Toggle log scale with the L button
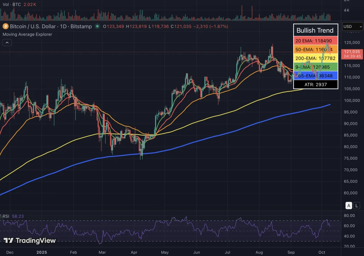Image resolution: width=364 pixels, height=256 pixels. pos(357,206)
